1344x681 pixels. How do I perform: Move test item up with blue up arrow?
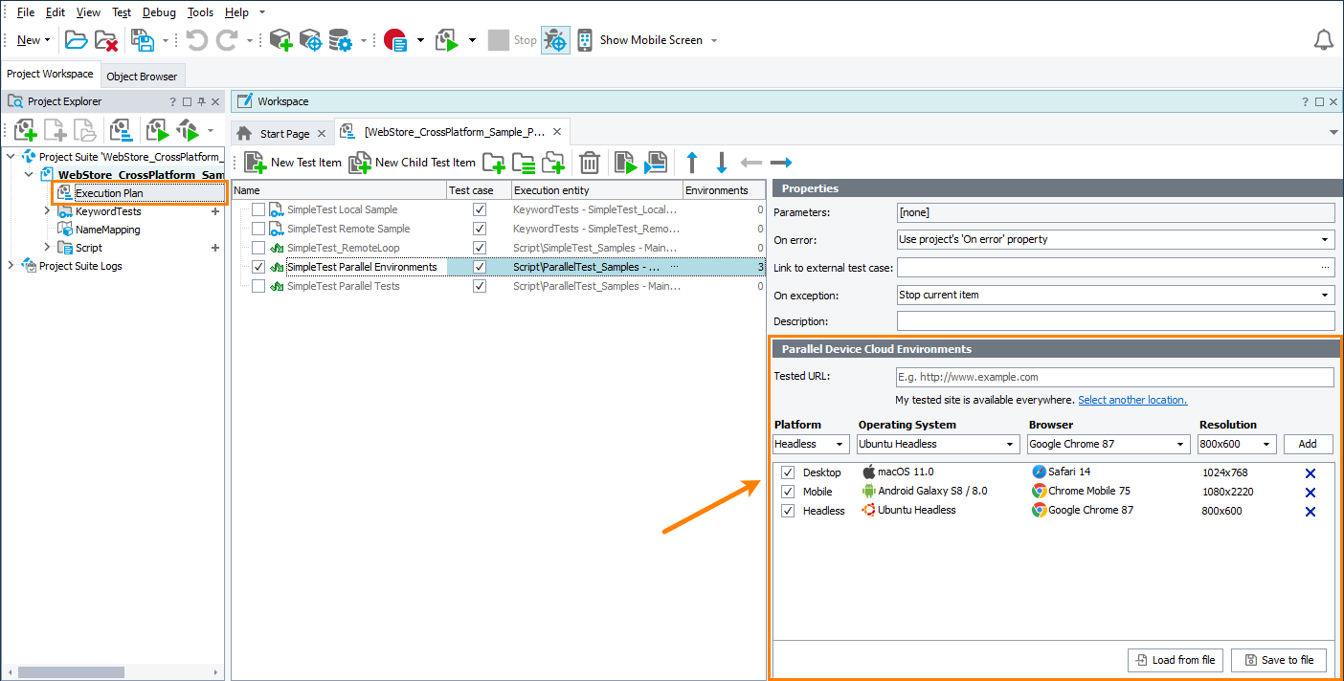pyautogui.click(x=691, y=163)
